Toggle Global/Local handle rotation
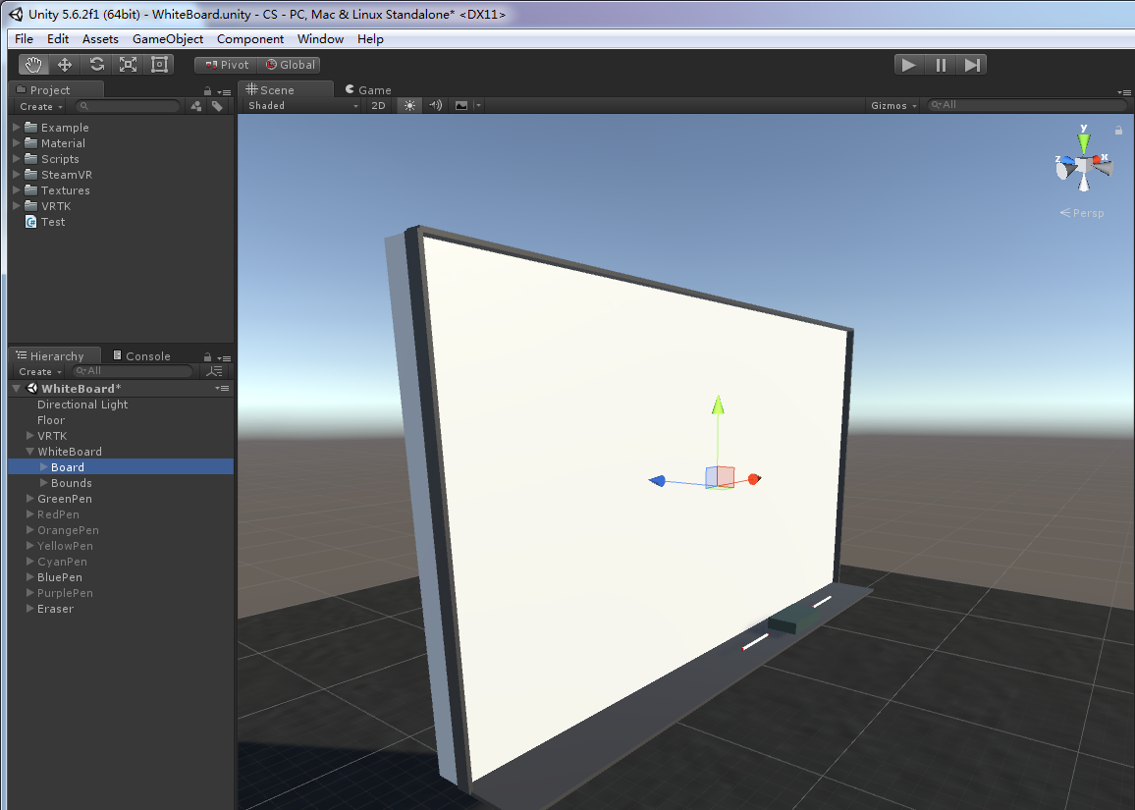The width and height of the screenshot is (1135, 810). tap(290, 65)
